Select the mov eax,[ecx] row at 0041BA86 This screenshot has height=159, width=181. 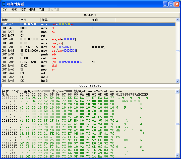pos(88,43)
